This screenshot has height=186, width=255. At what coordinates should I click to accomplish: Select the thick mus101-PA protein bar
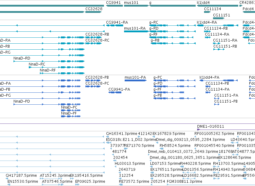[x=135, y=80]
